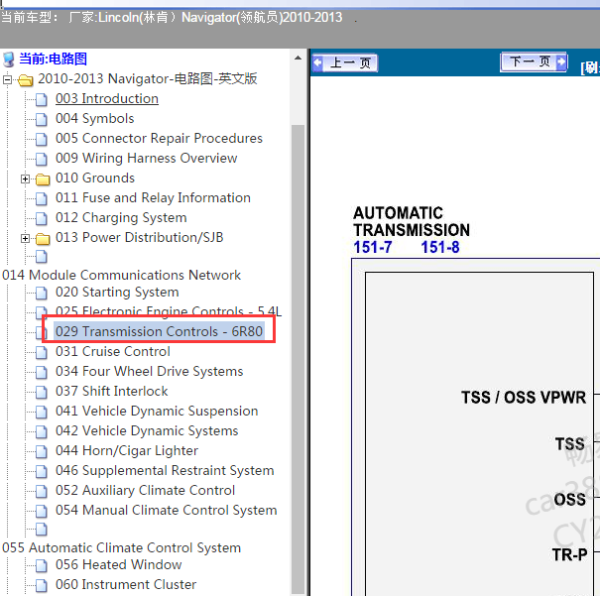Click the tree panel scroll up arrow

(298, 59)
